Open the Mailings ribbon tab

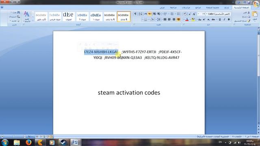tap(186, 8)
